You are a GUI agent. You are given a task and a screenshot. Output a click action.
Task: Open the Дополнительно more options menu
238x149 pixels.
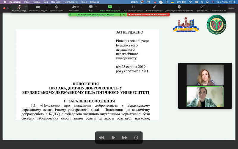click(218, 7)
